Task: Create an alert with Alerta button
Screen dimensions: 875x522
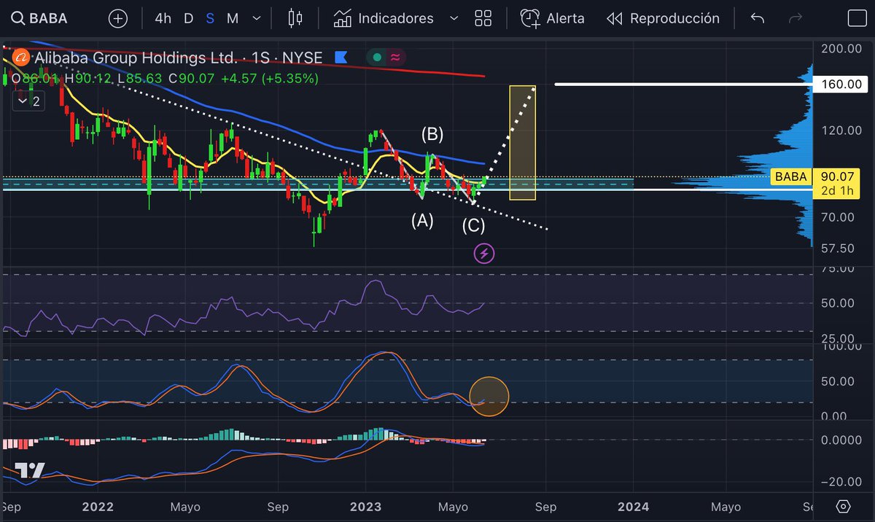Action: 553,18
